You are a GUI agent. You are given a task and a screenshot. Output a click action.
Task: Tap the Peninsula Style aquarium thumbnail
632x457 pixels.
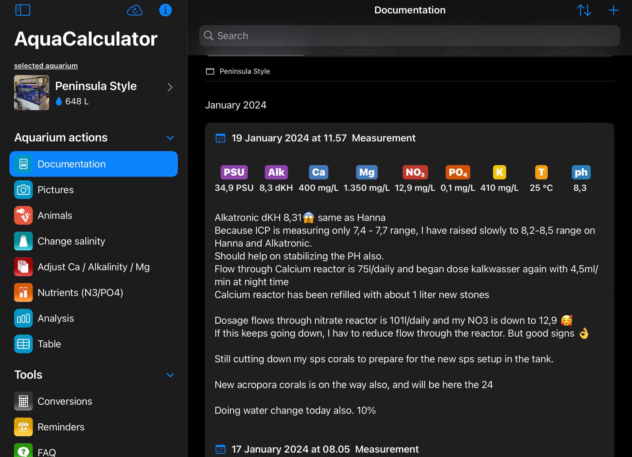[x=32, y=93]
